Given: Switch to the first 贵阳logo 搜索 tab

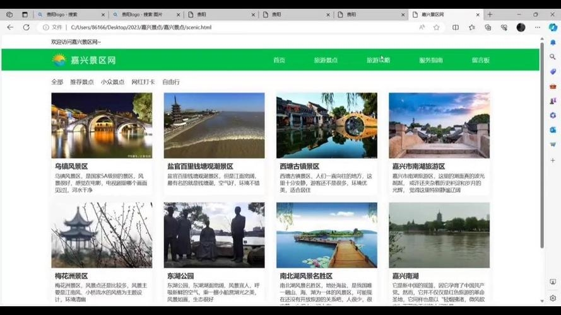Looking at the screenshot, I should 71,14.
